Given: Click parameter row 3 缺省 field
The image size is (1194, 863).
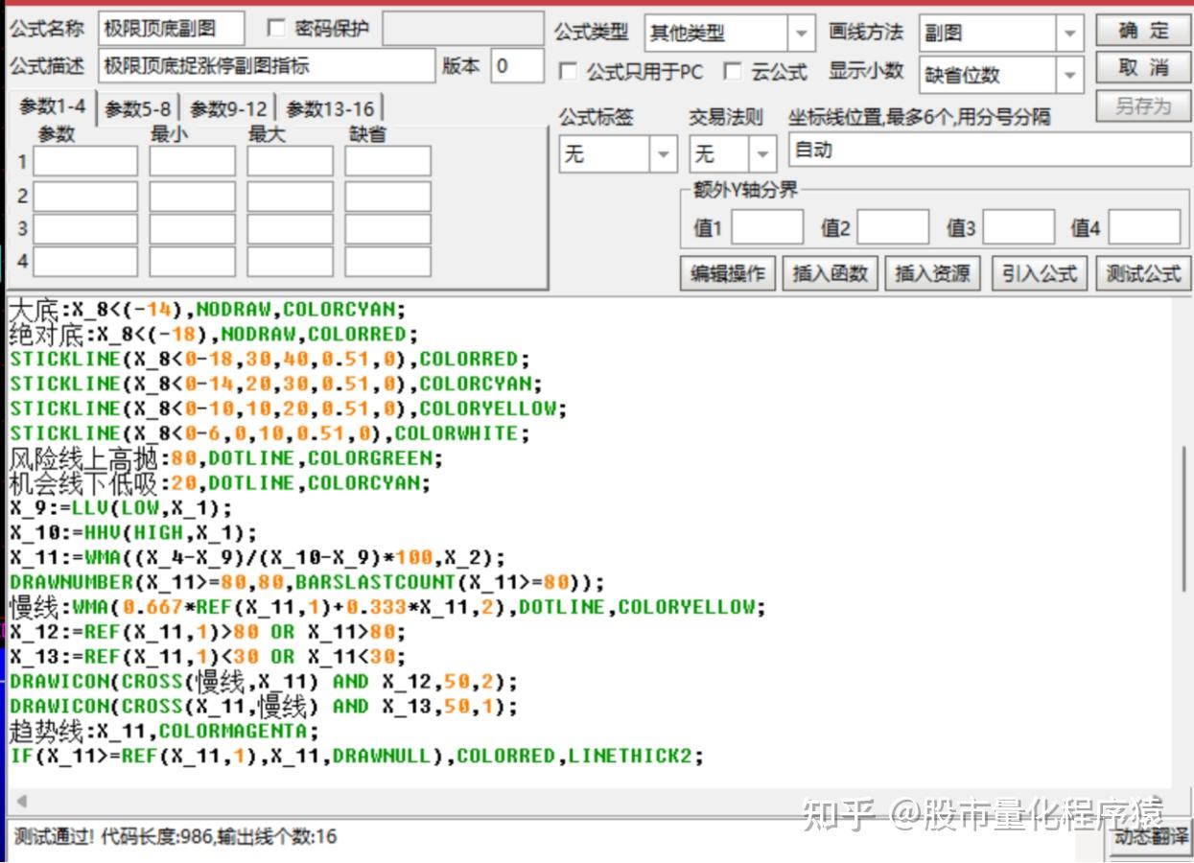Looking at the screenshot, I should click(x=388, y=229).
